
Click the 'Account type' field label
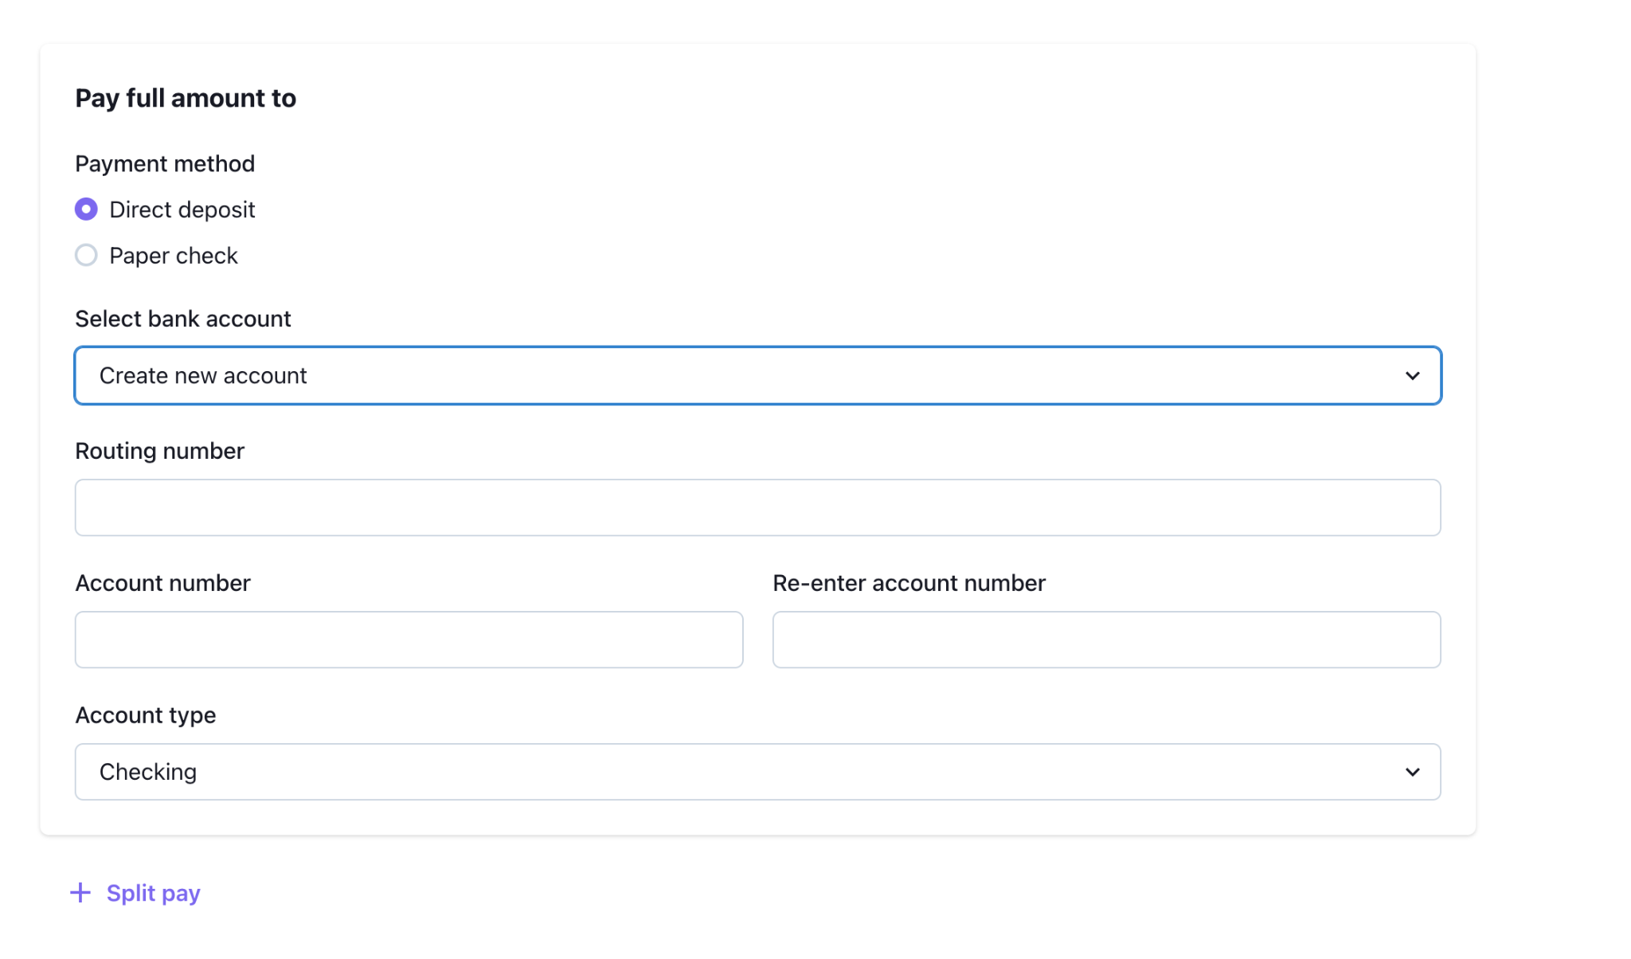[x=145, y=715]
